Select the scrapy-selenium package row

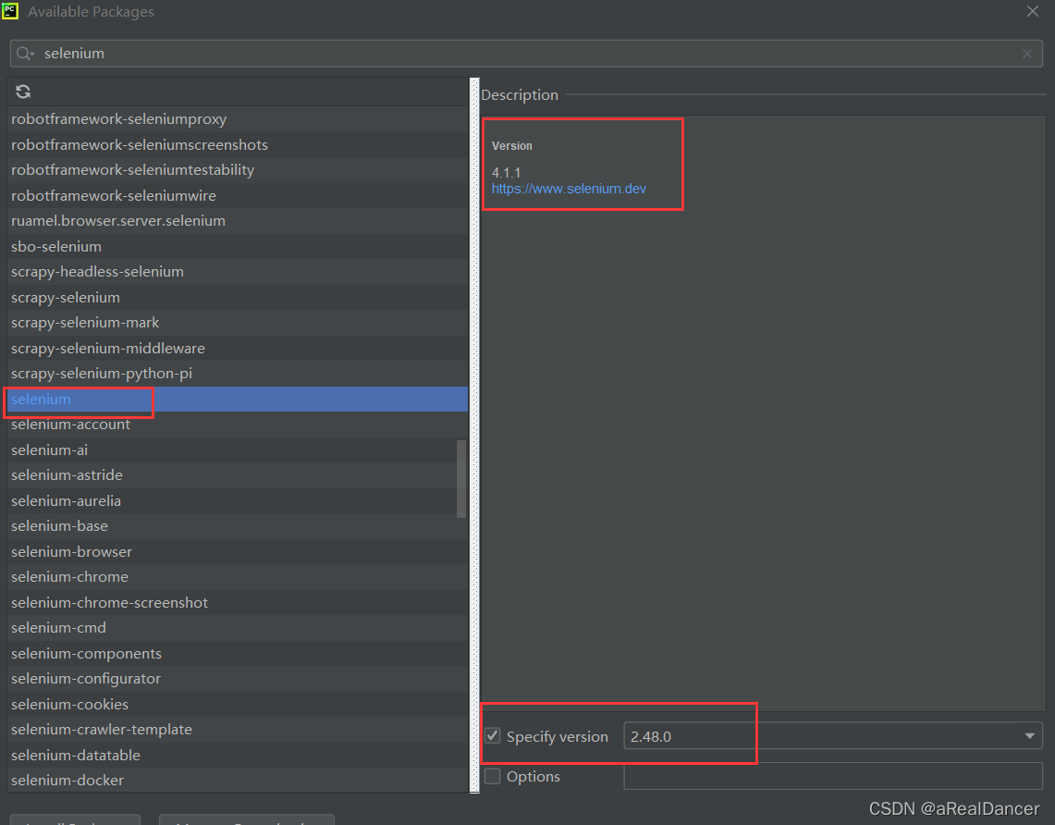point(238,298)
